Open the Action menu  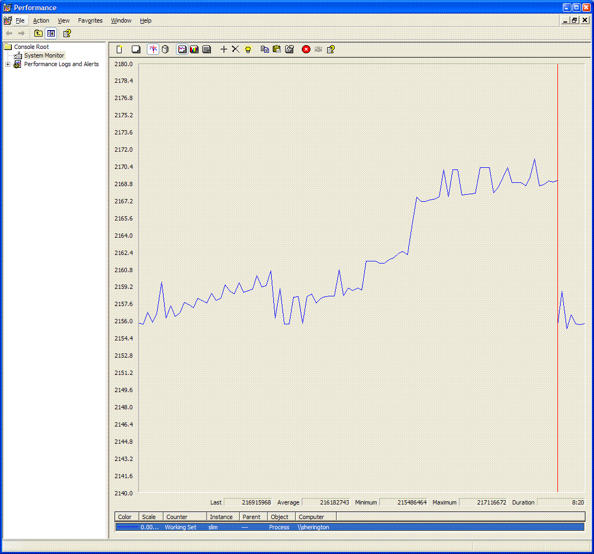point(41,20)
